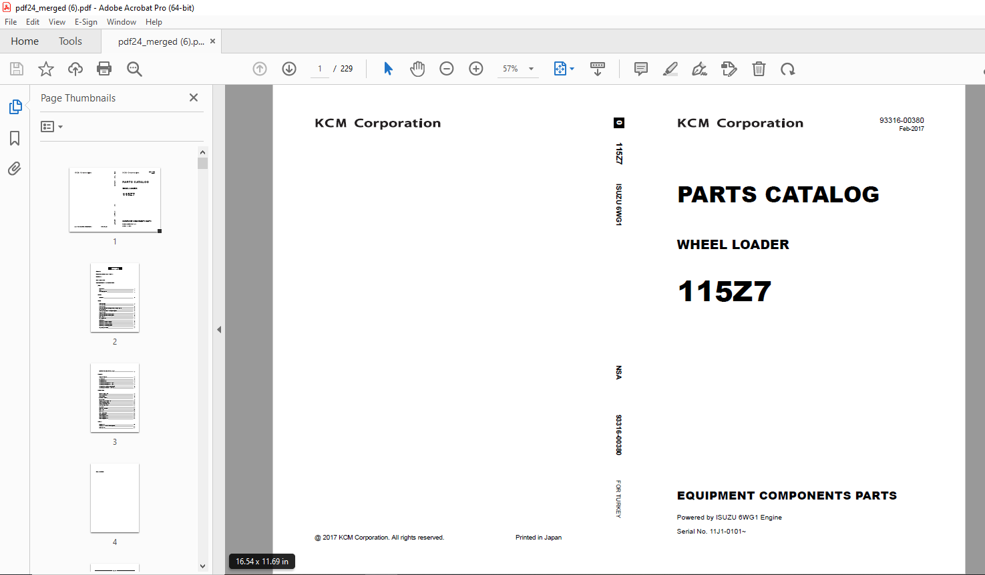985x575 pixels.
Task: Open the View menu
Action: (x=57, y=22)
